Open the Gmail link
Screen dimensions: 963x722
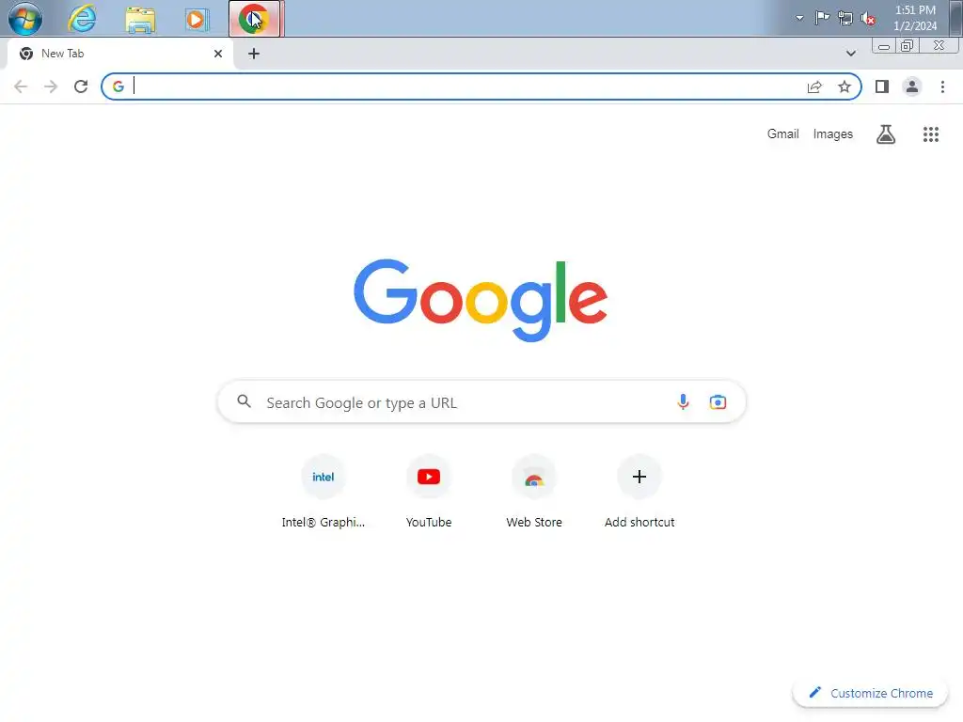click(x=782, y=133)
